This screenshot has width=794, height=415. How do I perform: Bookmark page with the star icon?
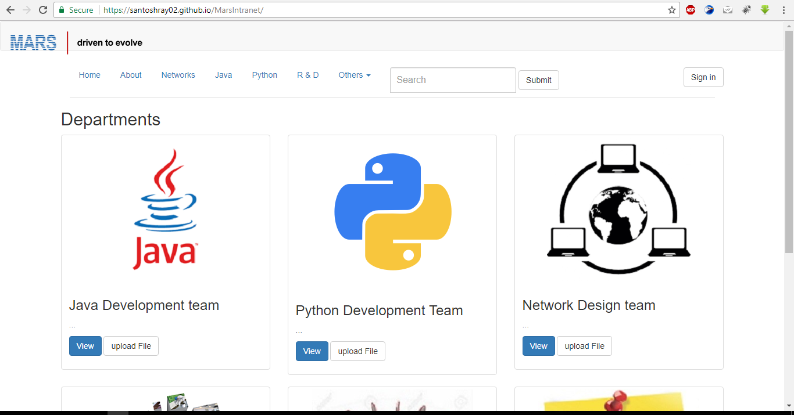point(672,10)
